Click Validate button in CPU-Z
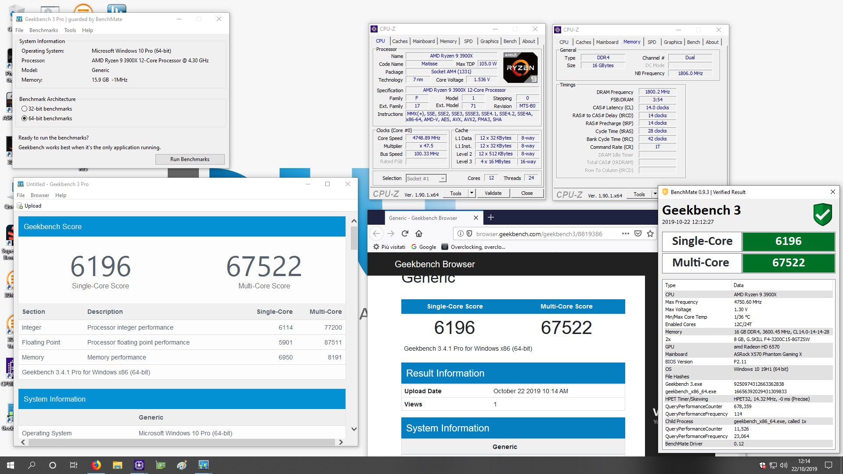The height and width of the screenshot is (474, 843). pos(493,193)
